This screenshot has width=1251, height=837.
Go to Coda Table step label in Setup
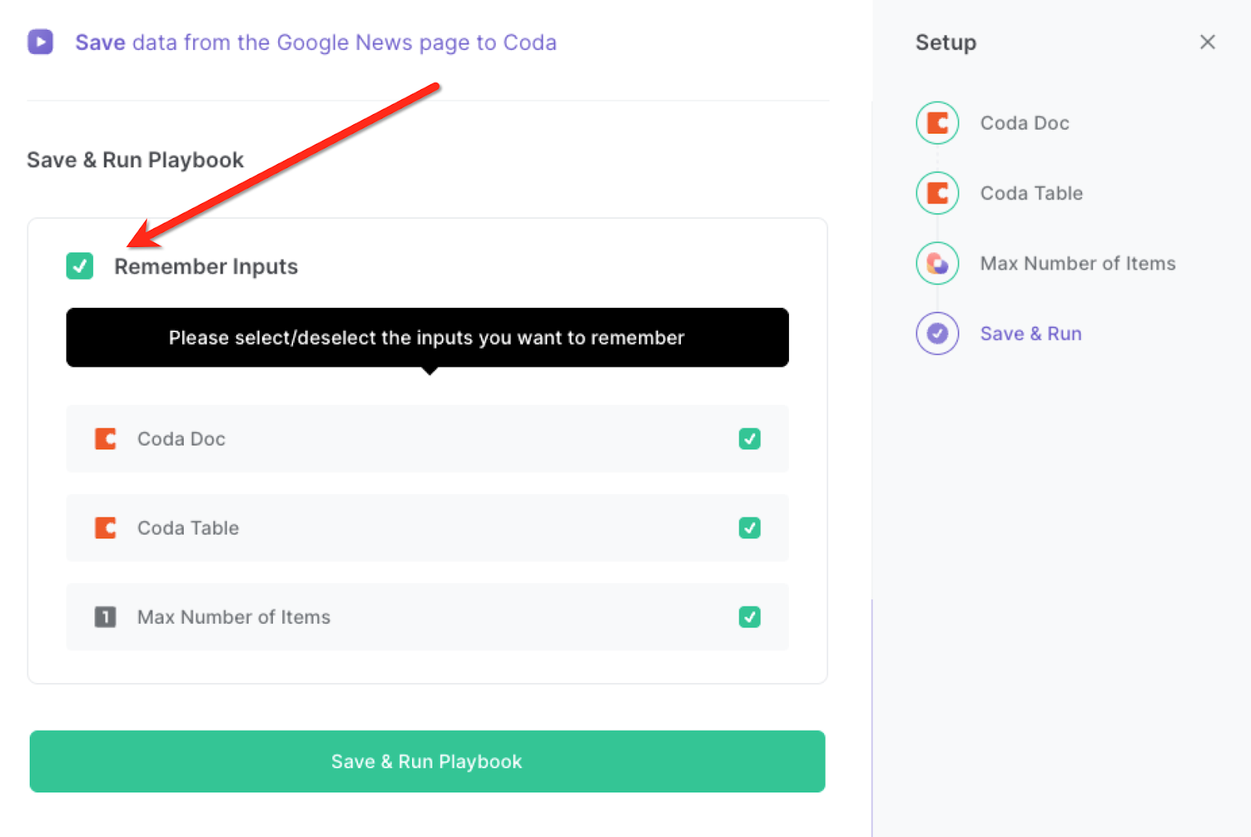1032,193
